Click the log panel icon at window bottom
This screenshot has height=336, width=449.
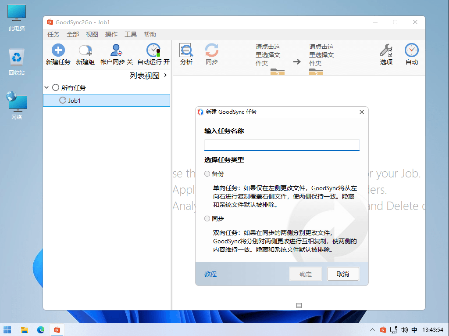point(299,305)
